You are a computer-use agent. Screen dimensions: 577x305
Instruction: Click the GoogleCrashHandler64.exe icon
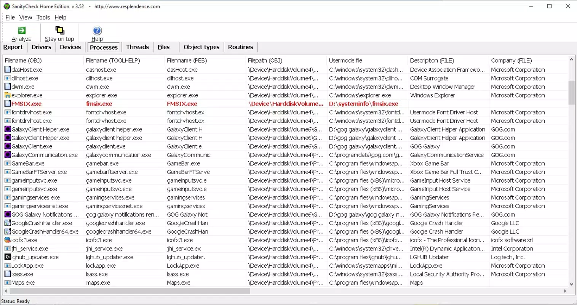pos(8,231)
